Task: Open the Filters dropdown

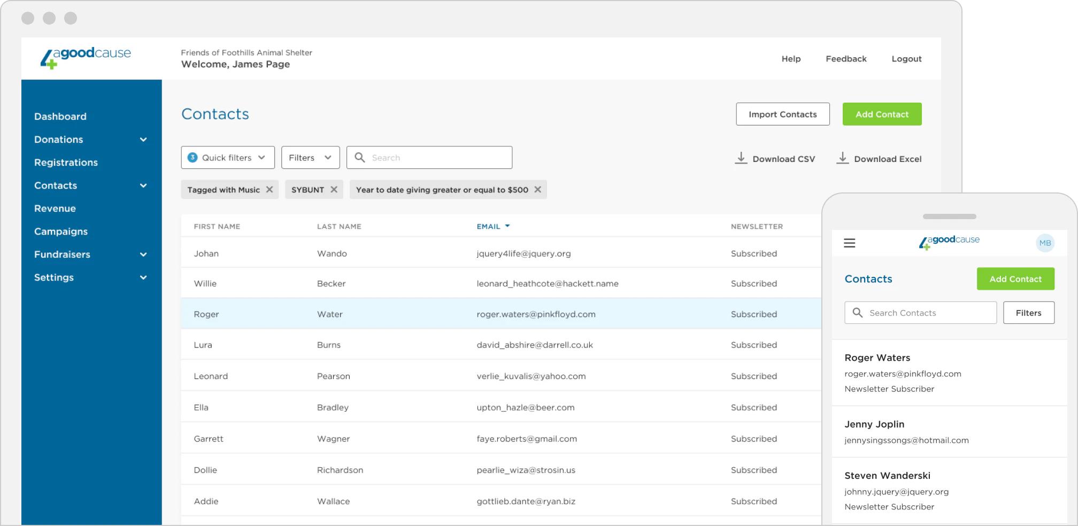Action: click(x=310, y=158)
